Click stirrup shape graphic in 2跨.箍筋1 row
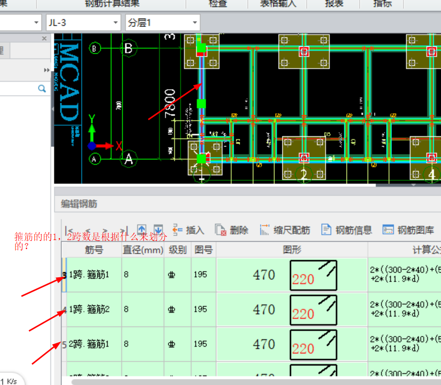The image size is (441, 385). tap(314, 345)
